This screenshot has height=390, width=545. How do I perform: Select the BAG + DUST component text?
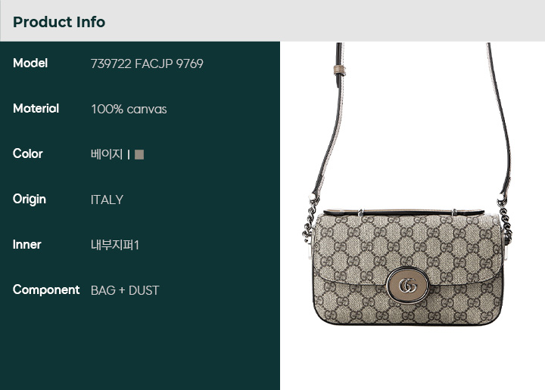tap(125, 290)
